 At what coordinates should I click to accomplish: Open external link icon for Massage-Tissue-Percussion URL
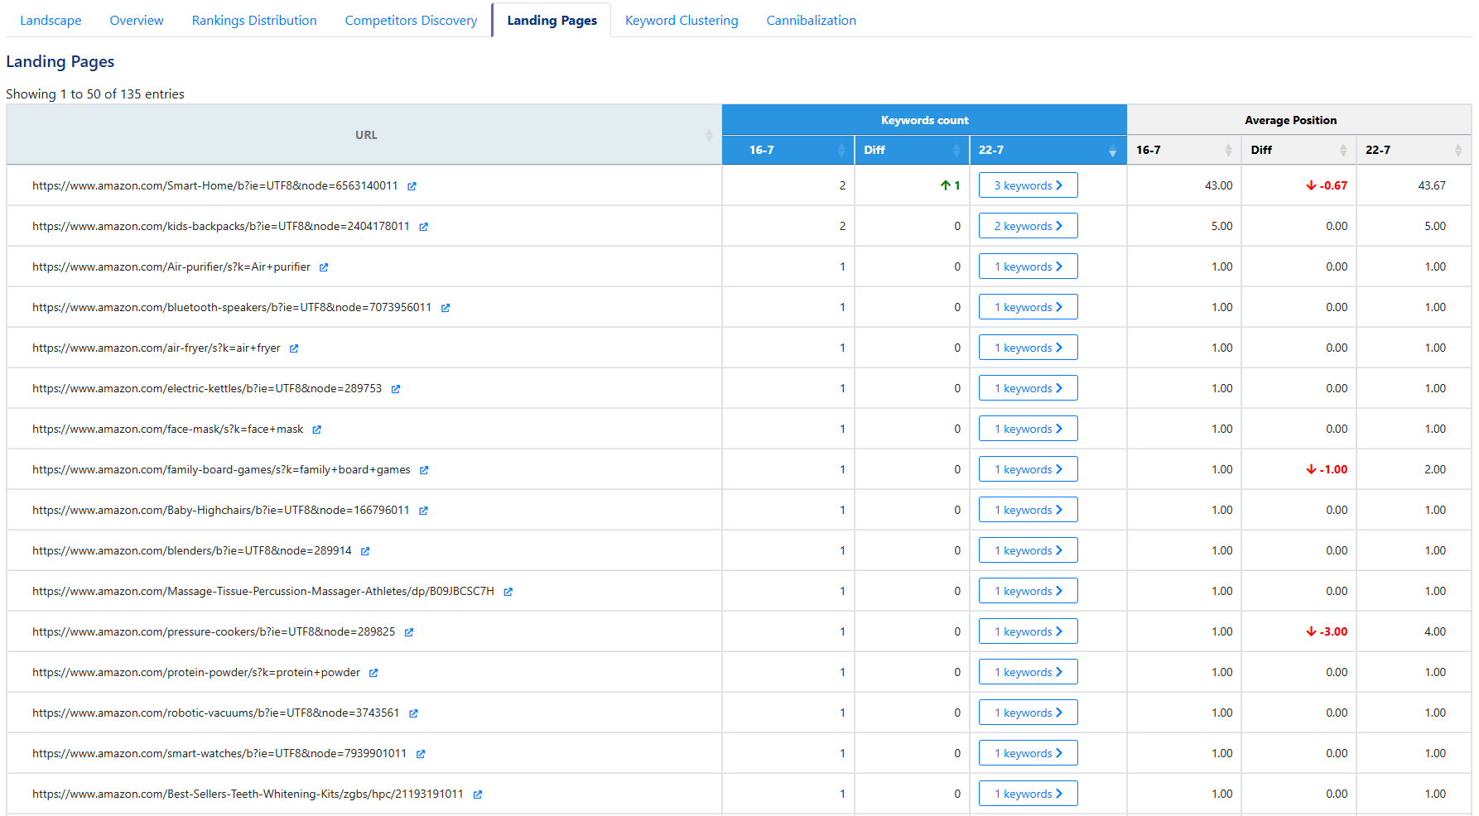508,592
